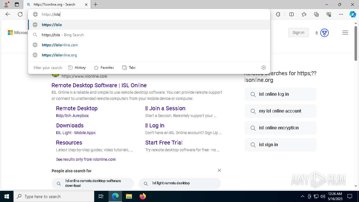The image size is (359, 202).
Task: Filter suggestions by Tabs
Action: coord(129,68)
